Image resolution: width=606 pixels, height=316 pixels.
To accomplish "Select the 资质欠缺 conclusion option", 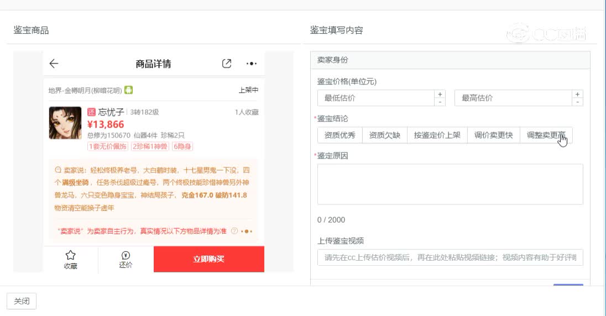I will point(384,135).
